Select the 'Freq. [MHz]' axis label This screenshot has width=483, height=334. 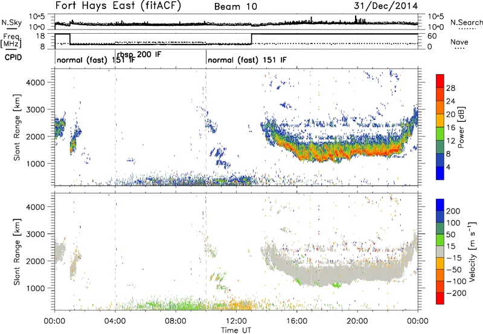tap(11, 40)
